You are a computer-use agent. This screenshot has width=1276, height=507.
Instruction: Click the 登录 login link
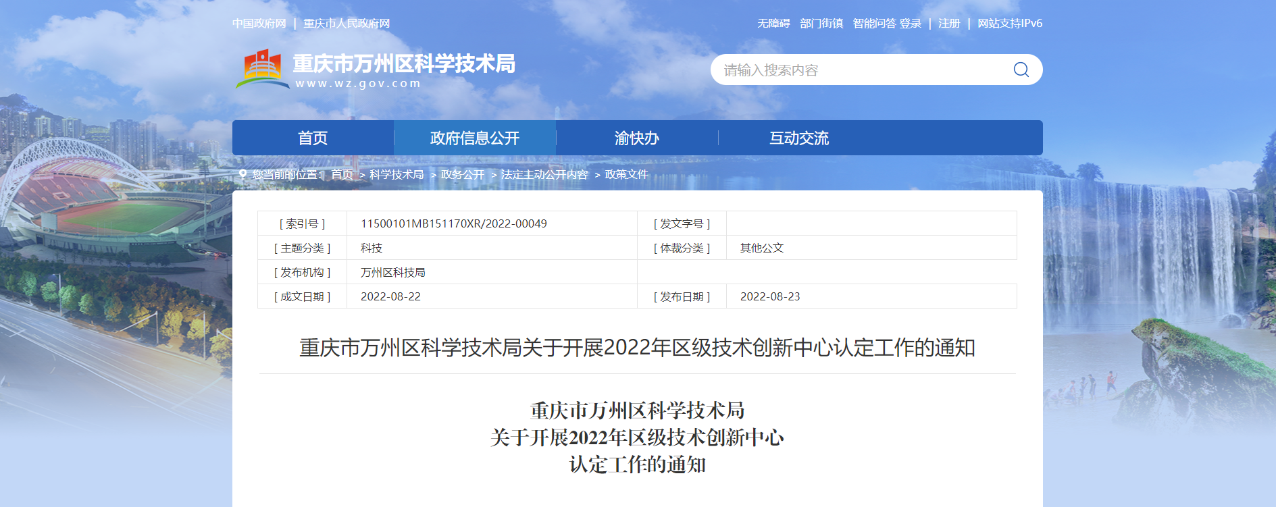point(911,24)
